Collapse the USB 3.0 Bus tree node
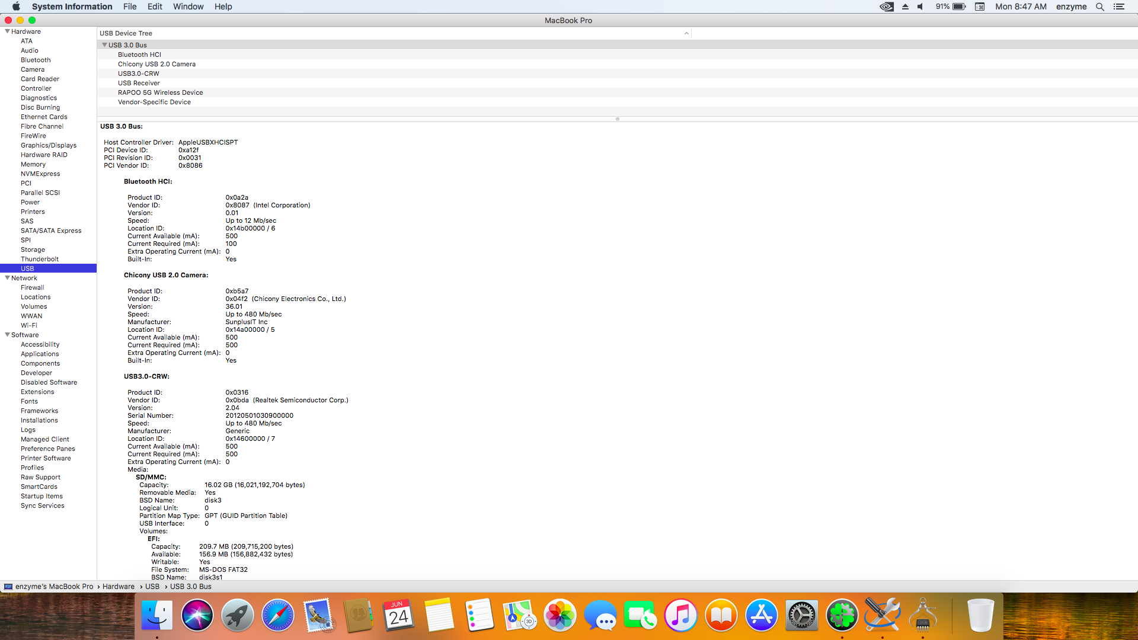The image size is (1138, 640). [x=104, y=45]
